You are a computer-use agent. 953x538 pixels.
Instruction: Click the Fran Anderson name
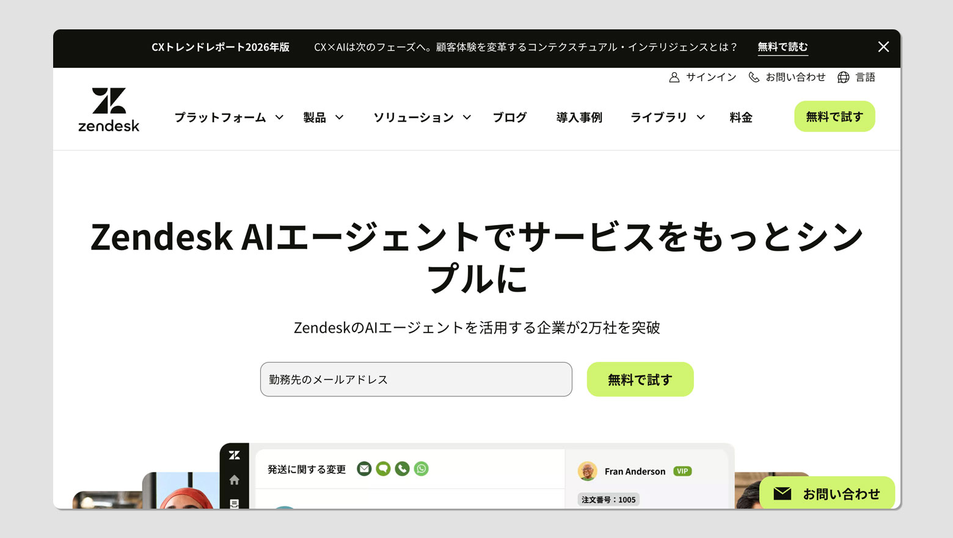pos(635,471)
